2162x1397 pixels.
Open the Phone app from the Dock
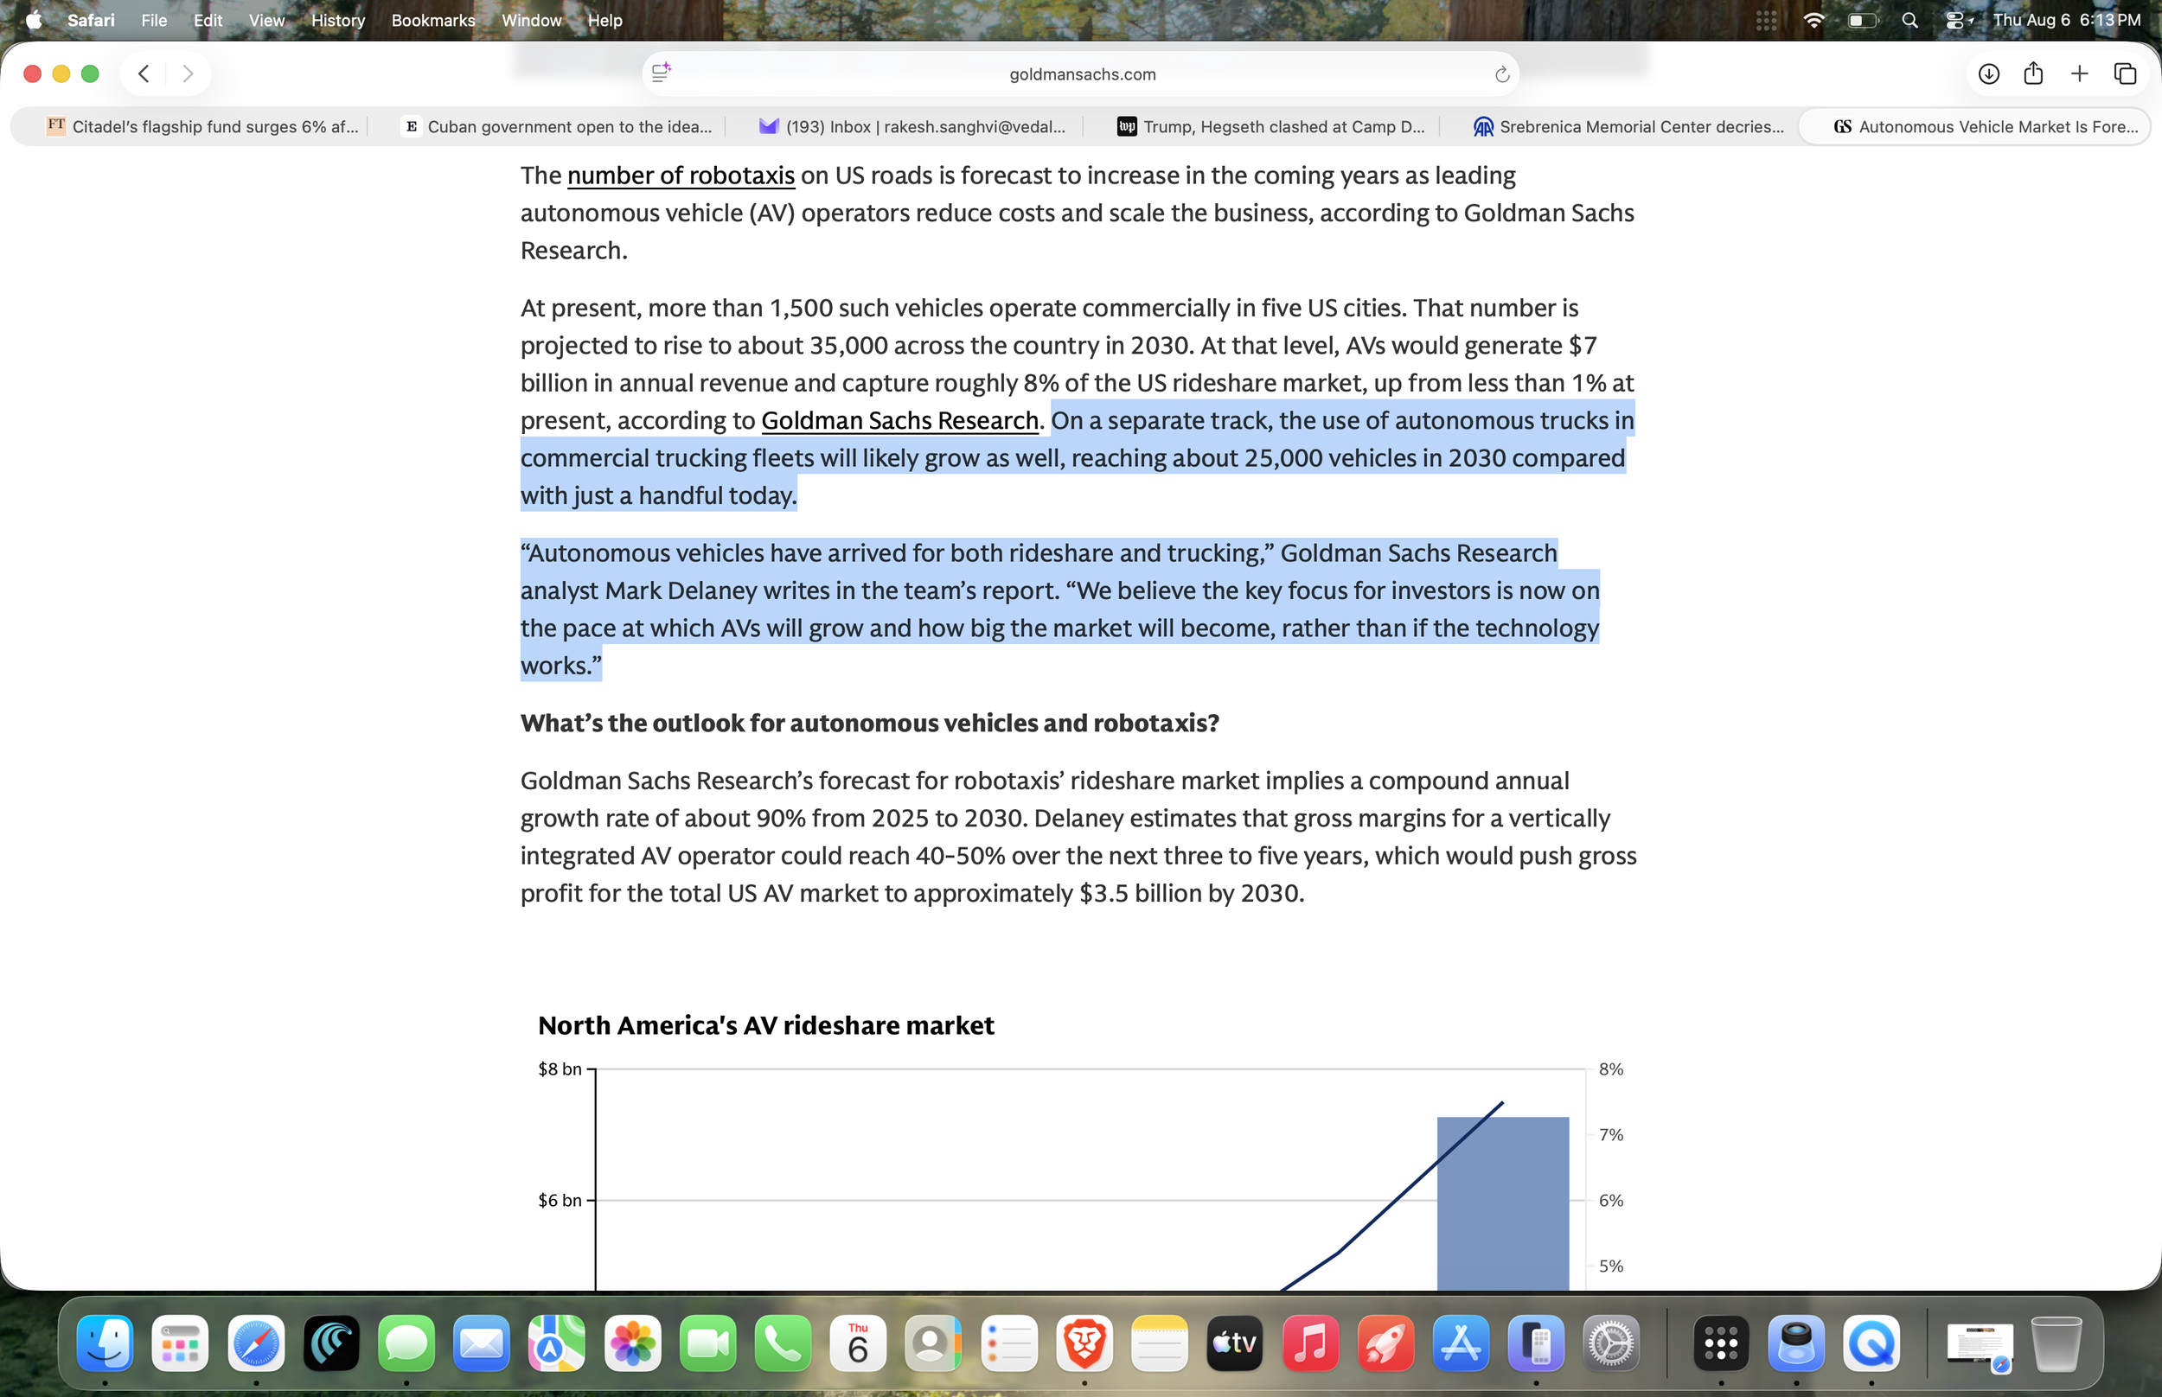pos(782,1343)
